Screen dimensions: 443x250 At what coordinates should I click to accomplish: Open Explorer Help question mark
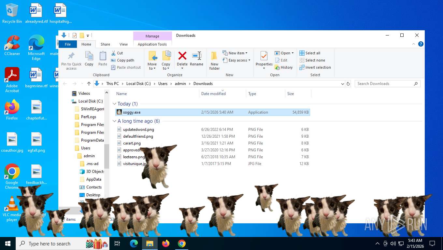[421, 44]
